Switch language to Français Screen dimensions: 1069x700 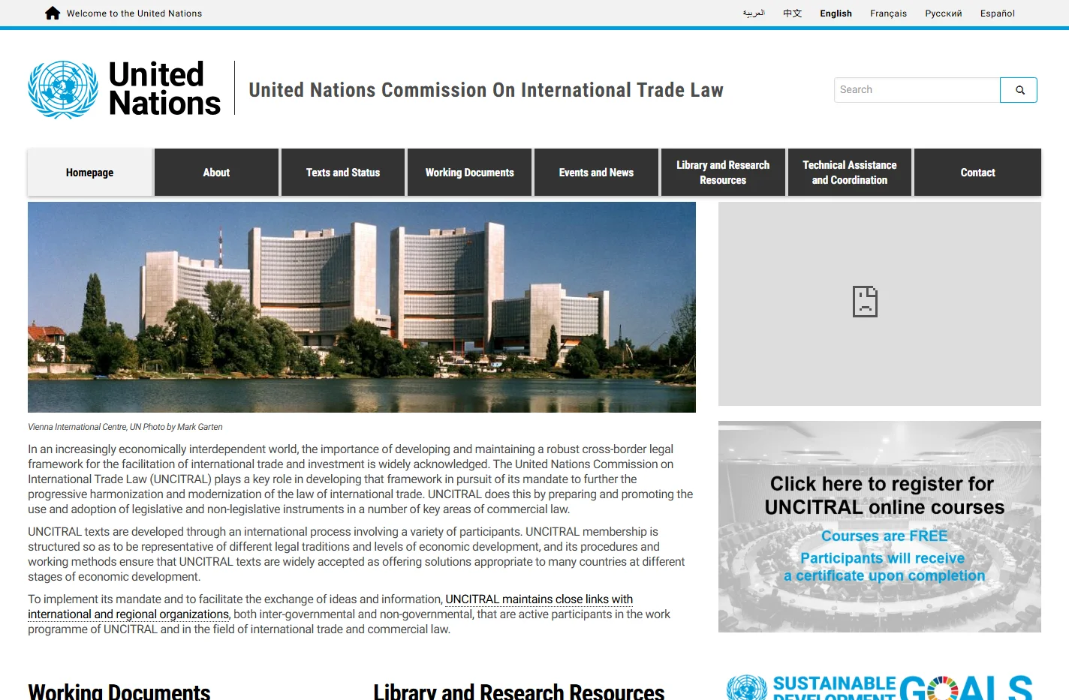tap(888, 14)
